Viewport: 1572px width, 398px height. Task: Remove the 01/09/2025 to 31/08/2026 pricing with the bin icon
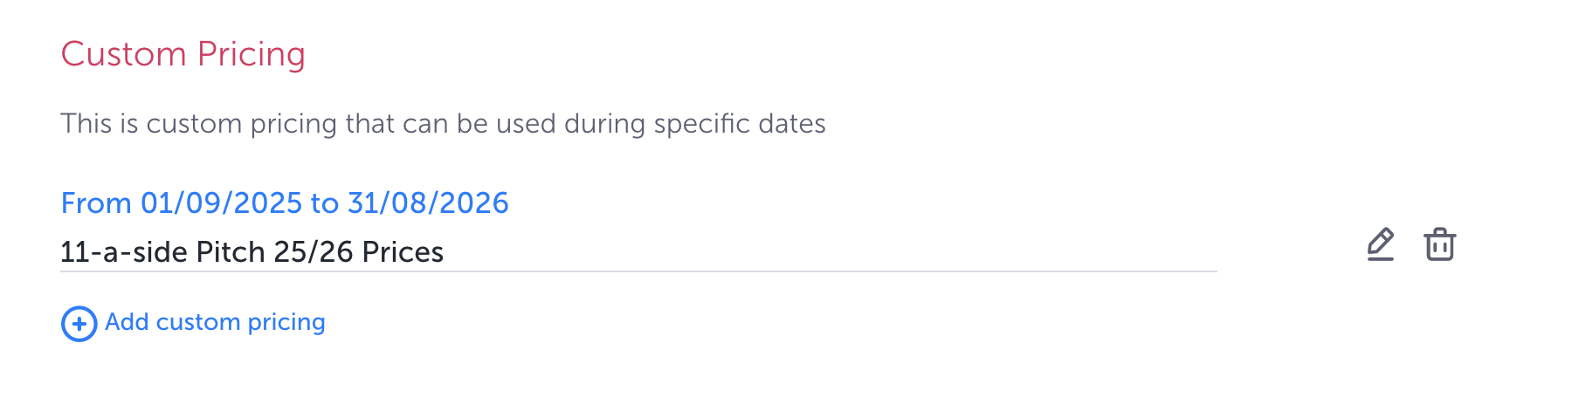1439,244
